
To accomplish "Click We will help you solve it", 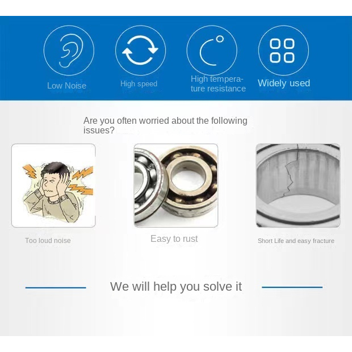I will (x=176, y=287).
